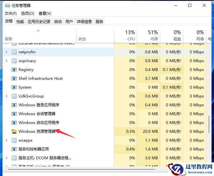This screenshot has height=176, width=214.
Task: Click the netprofm gear icon
Action: pyautogui.click(x=14, y=52)
